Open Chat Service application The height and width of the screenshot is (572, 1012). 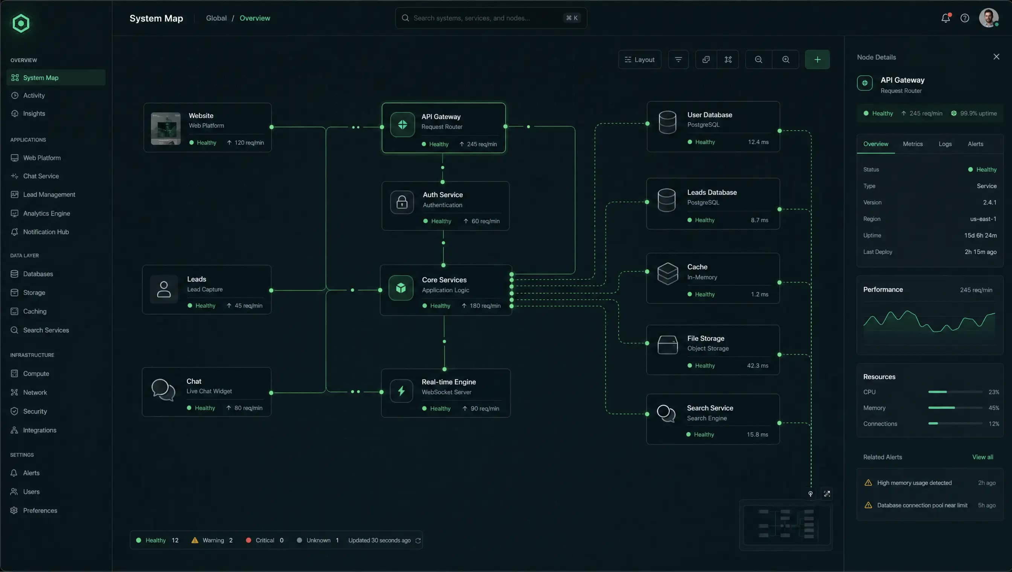click(56, 176)
